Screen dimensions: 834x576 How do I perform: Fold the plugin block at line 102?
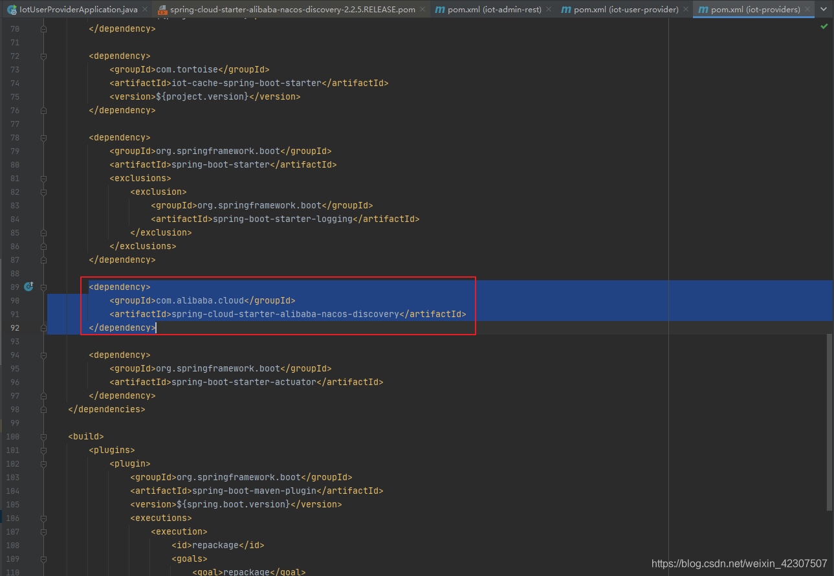(x=43, y=464)
